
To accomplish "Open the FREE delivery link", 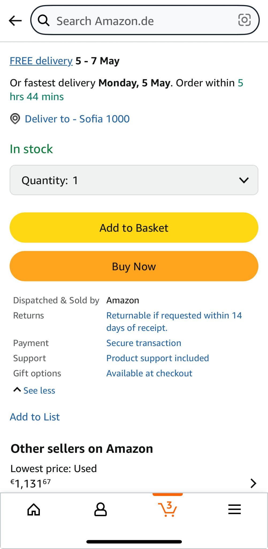I will click(41, 61).
